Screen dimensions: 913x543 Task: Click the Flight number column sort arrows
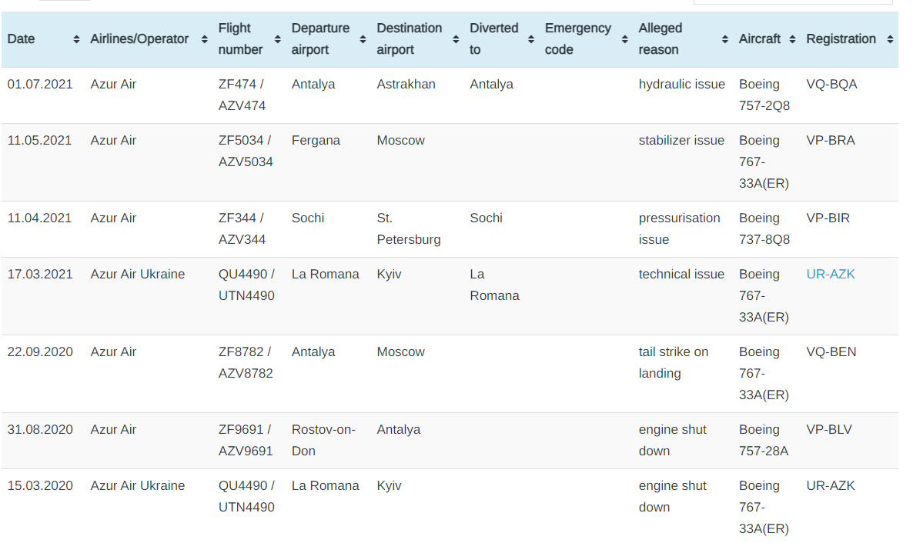[x=277, y=39]
